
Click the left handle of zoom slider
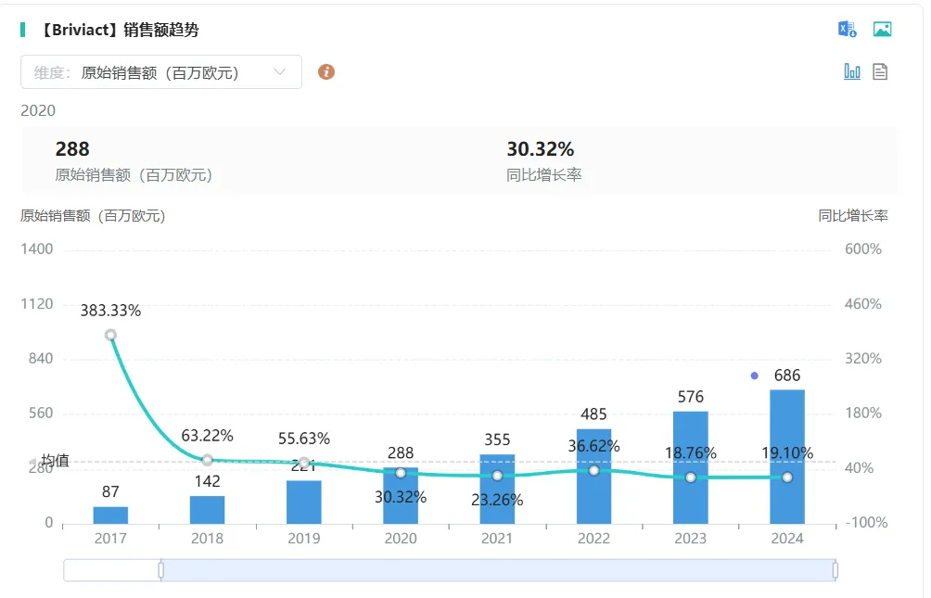[160, 570]
